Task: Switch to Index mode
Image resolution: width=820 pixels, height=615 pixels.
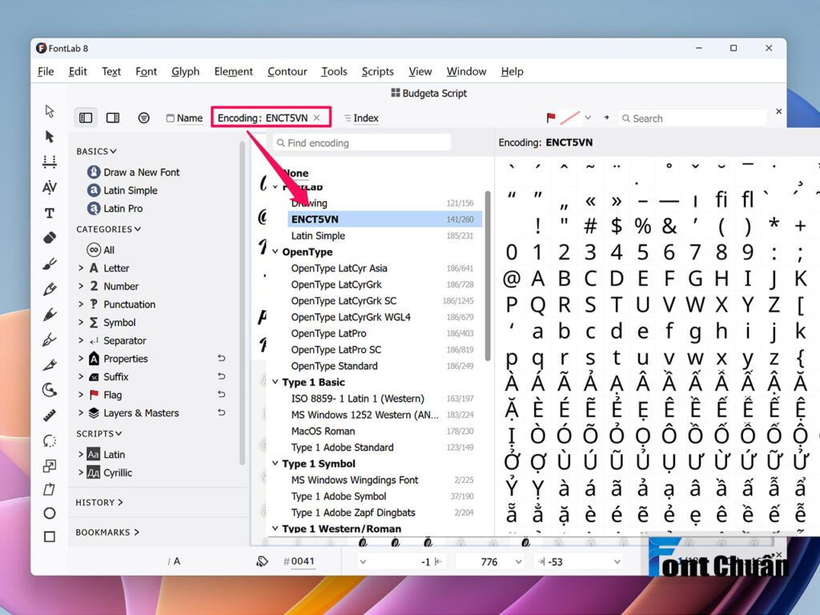Action: pos(361,119)
